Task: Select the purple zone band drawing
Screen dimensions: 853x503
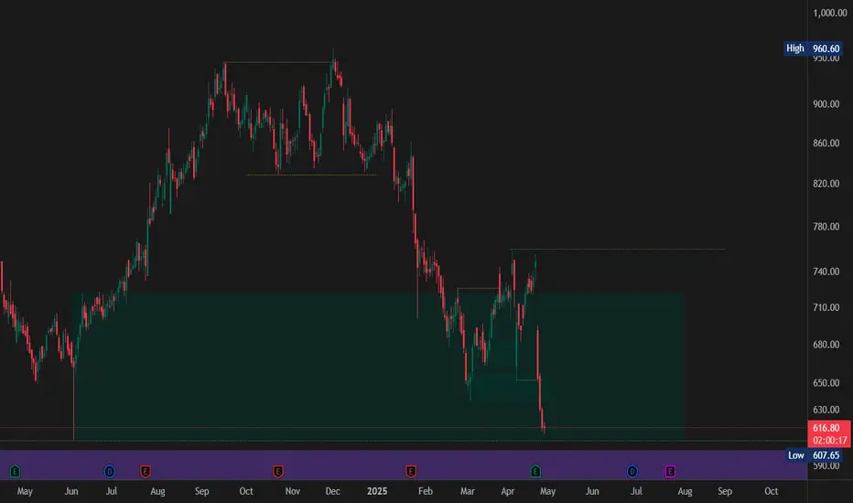Action: 403,465
